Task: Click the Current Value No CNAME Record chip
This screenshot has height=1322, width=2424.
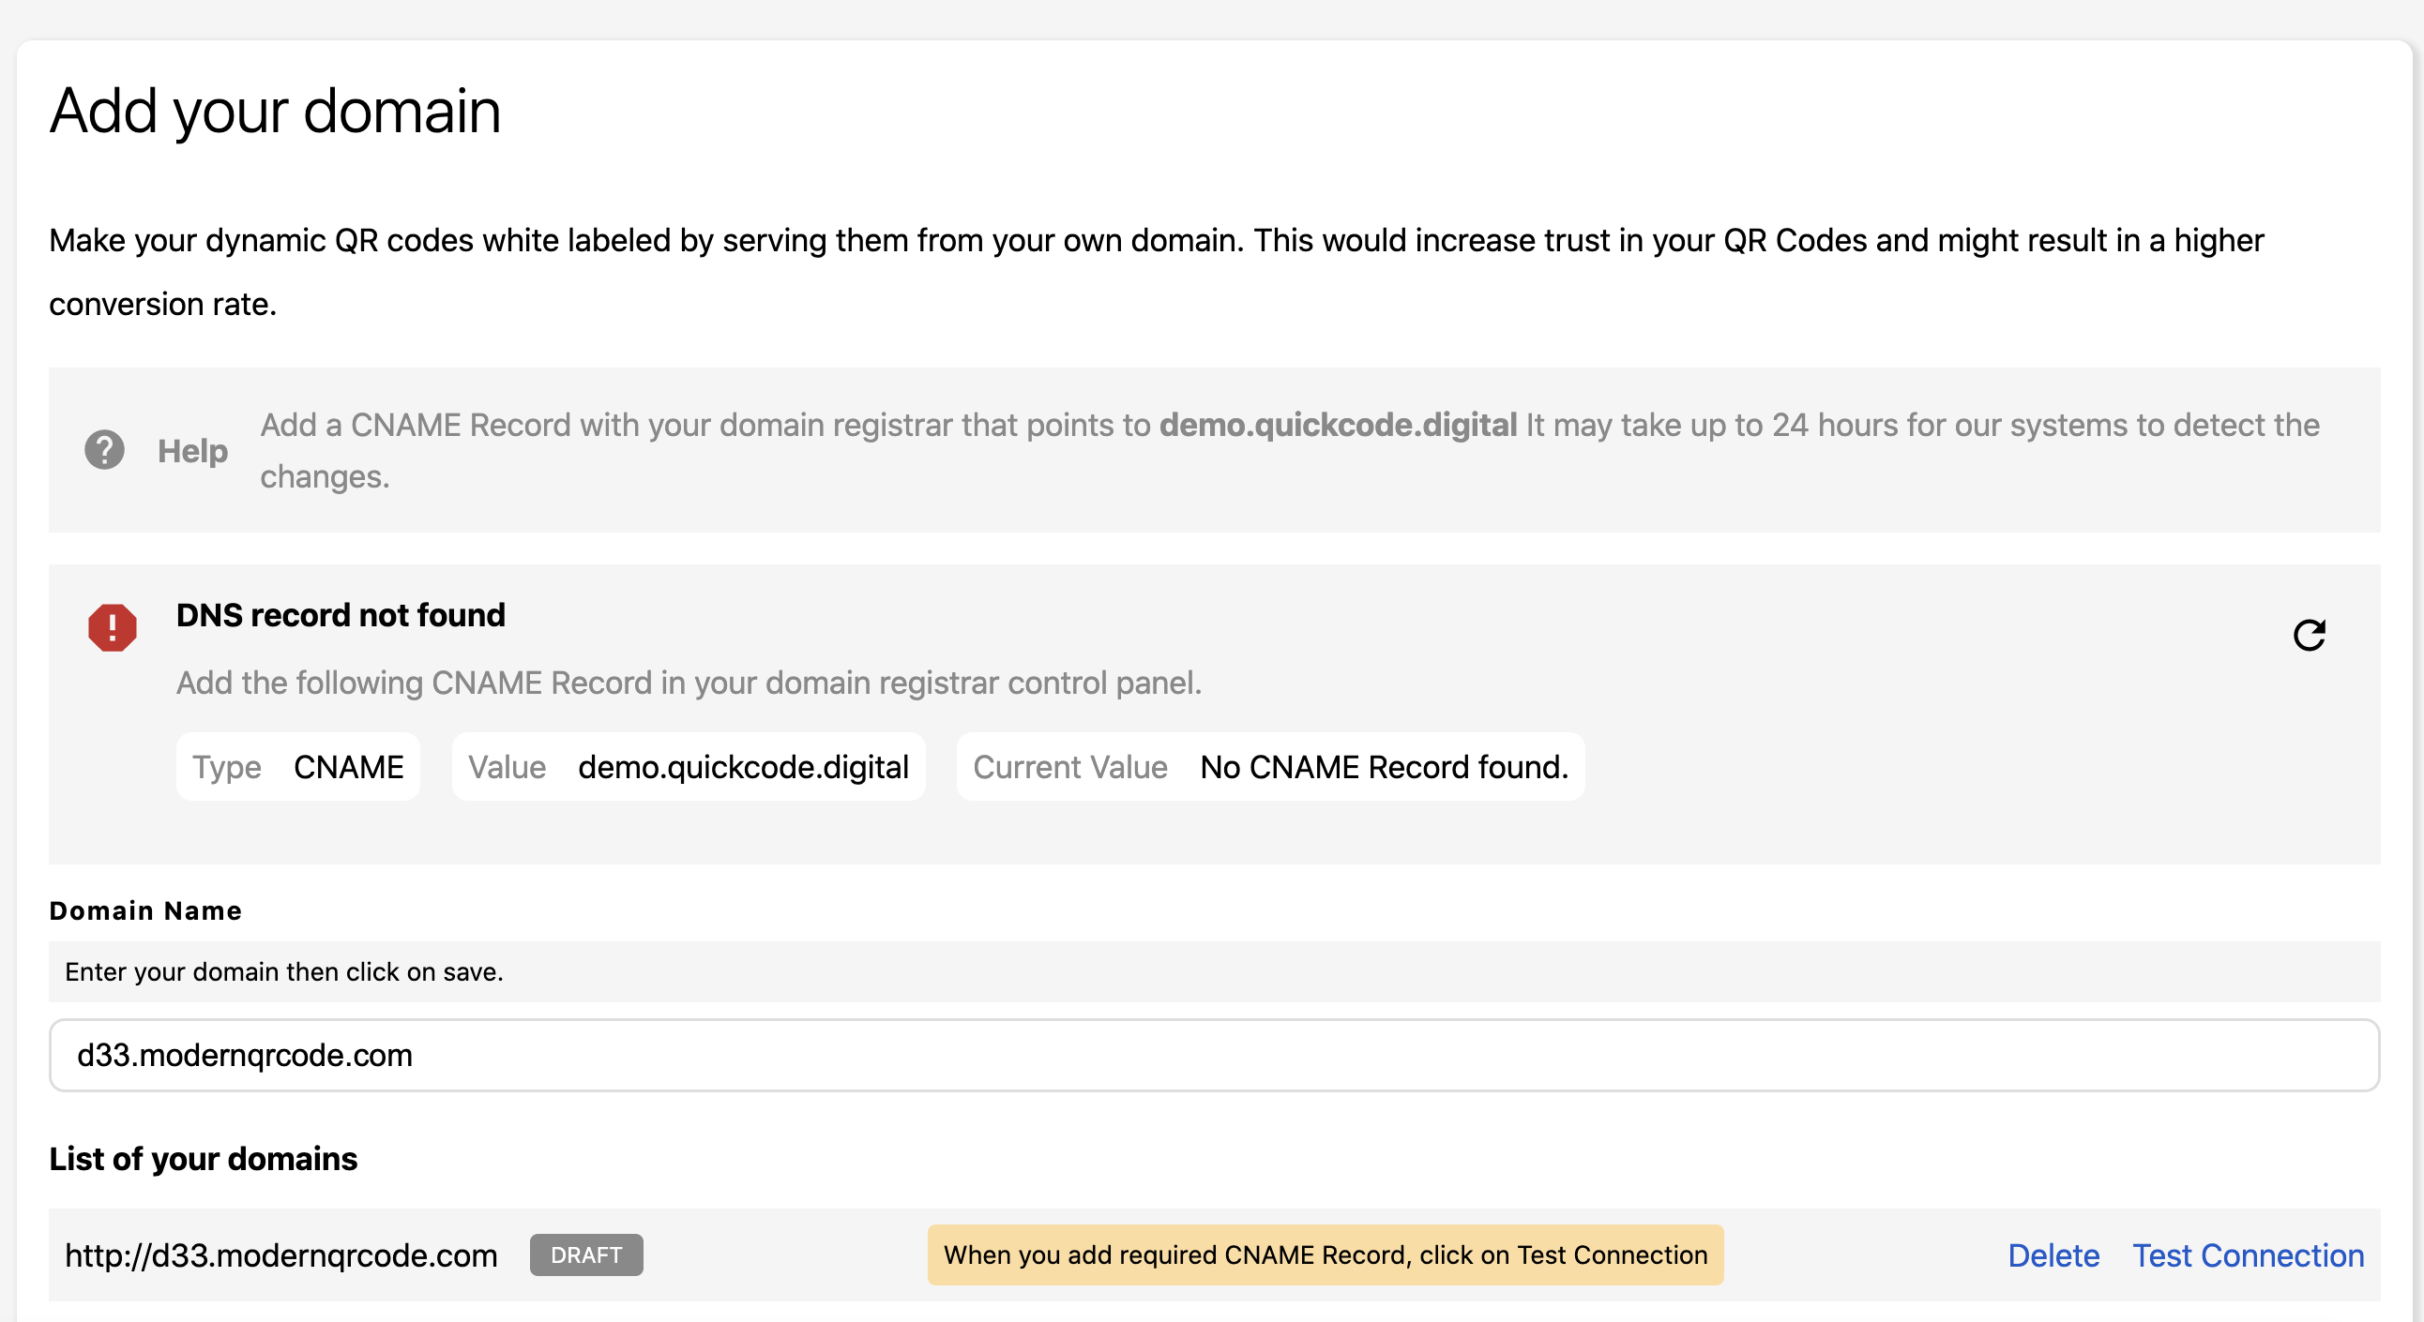Action: point(1270,767)
